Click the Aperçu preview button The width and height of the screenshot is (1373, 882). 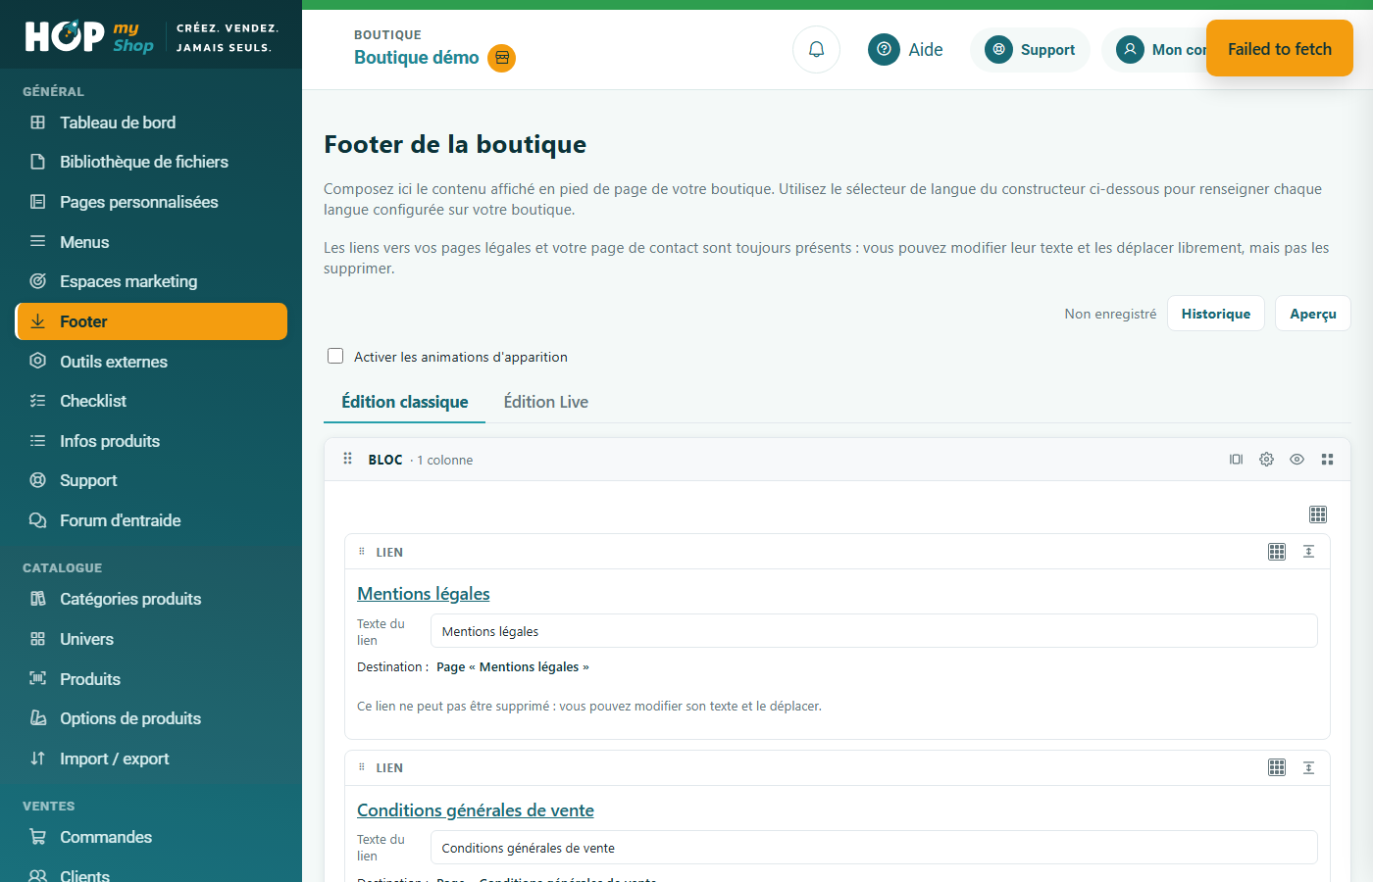[1313, 314]
